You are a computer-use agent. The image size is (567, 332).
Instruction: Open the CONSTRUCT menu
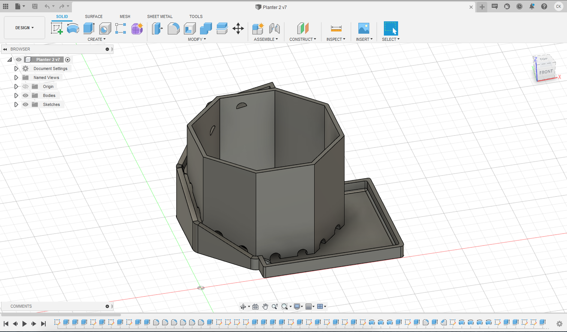pos(303,39)
